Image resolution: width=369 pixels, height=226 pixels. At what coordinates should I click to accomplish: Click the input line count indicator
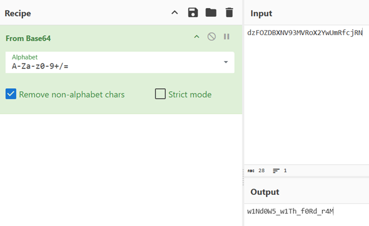click(x=280, y=171)
